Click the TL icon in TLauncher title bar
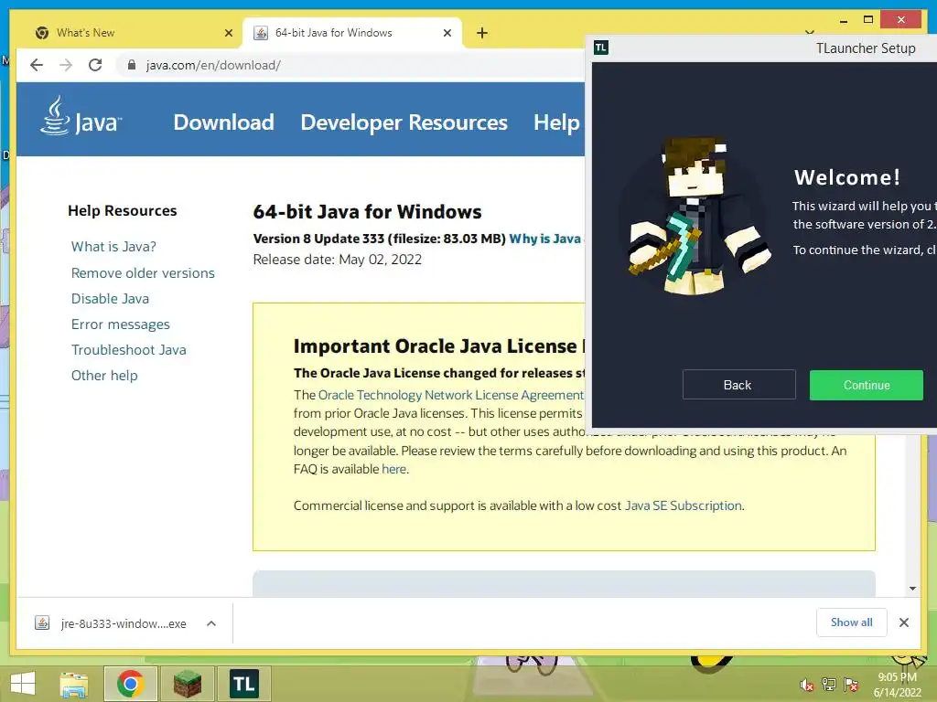This screenshot has height=702, width=937. pyautogui.click(x=601, y=48)
